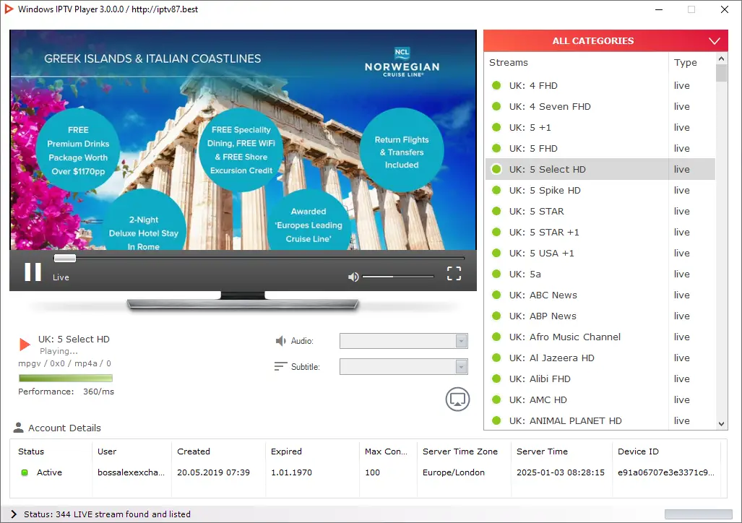This screenshot has height=523, width=742.
Task: Click the Device ID column header
Action: [638, 451]
